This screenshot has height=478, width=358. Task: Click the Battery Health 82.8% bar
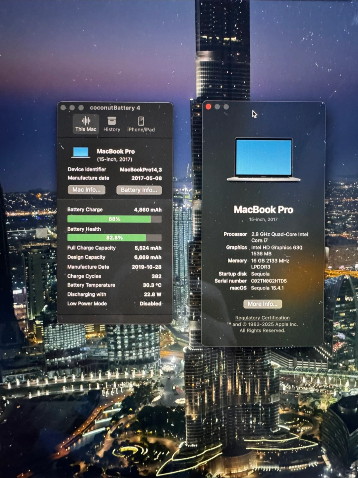coord(114,238)
